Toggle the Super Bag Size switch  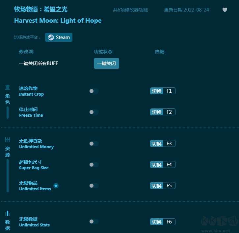(x=94, y=165)
